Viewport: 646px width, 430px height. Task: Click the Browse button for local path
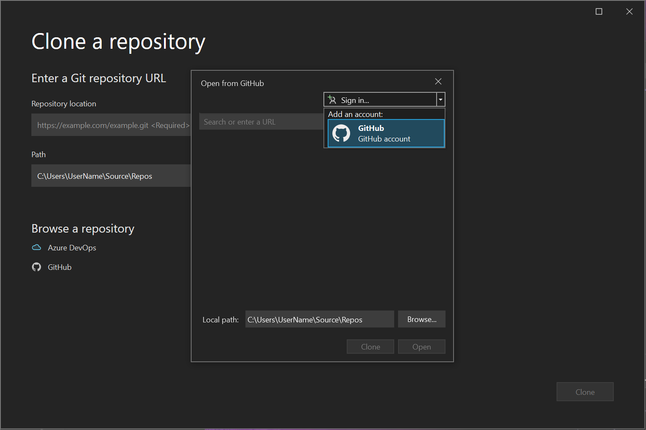(x=421, y=319)
